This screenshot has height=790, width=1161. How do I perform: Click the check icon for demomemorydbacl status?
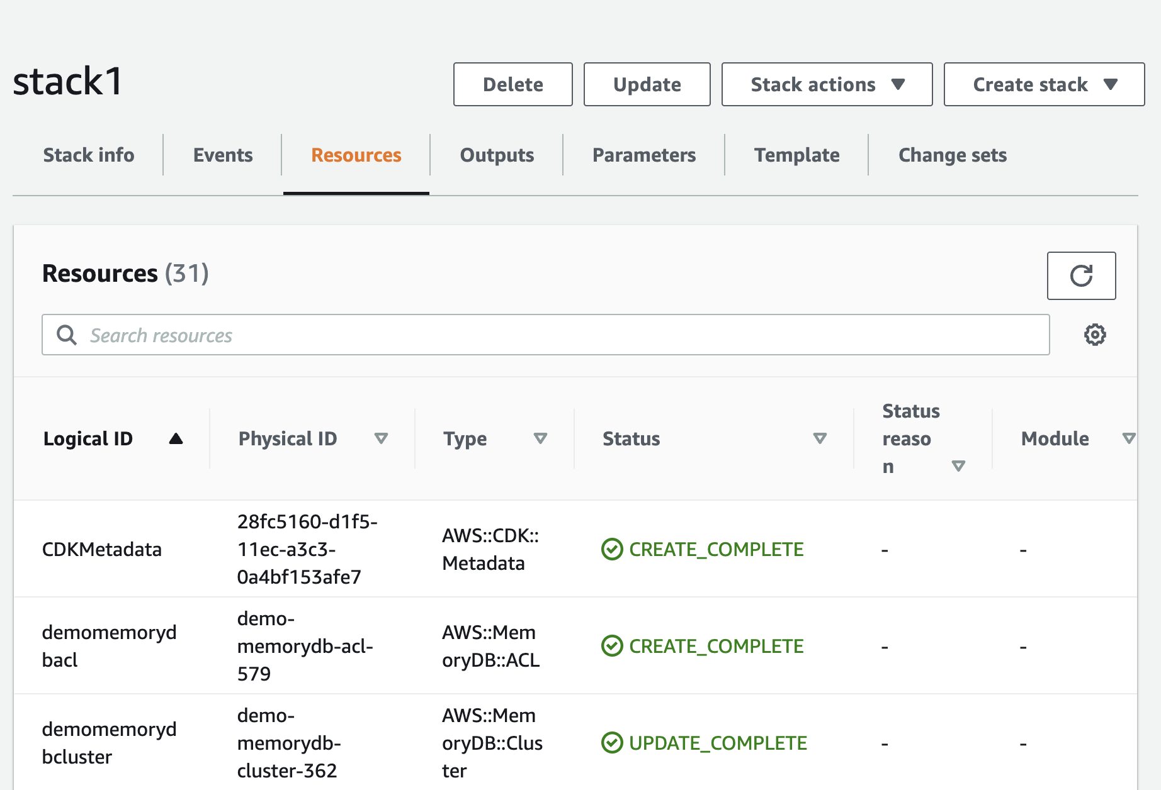click(611, 646)
